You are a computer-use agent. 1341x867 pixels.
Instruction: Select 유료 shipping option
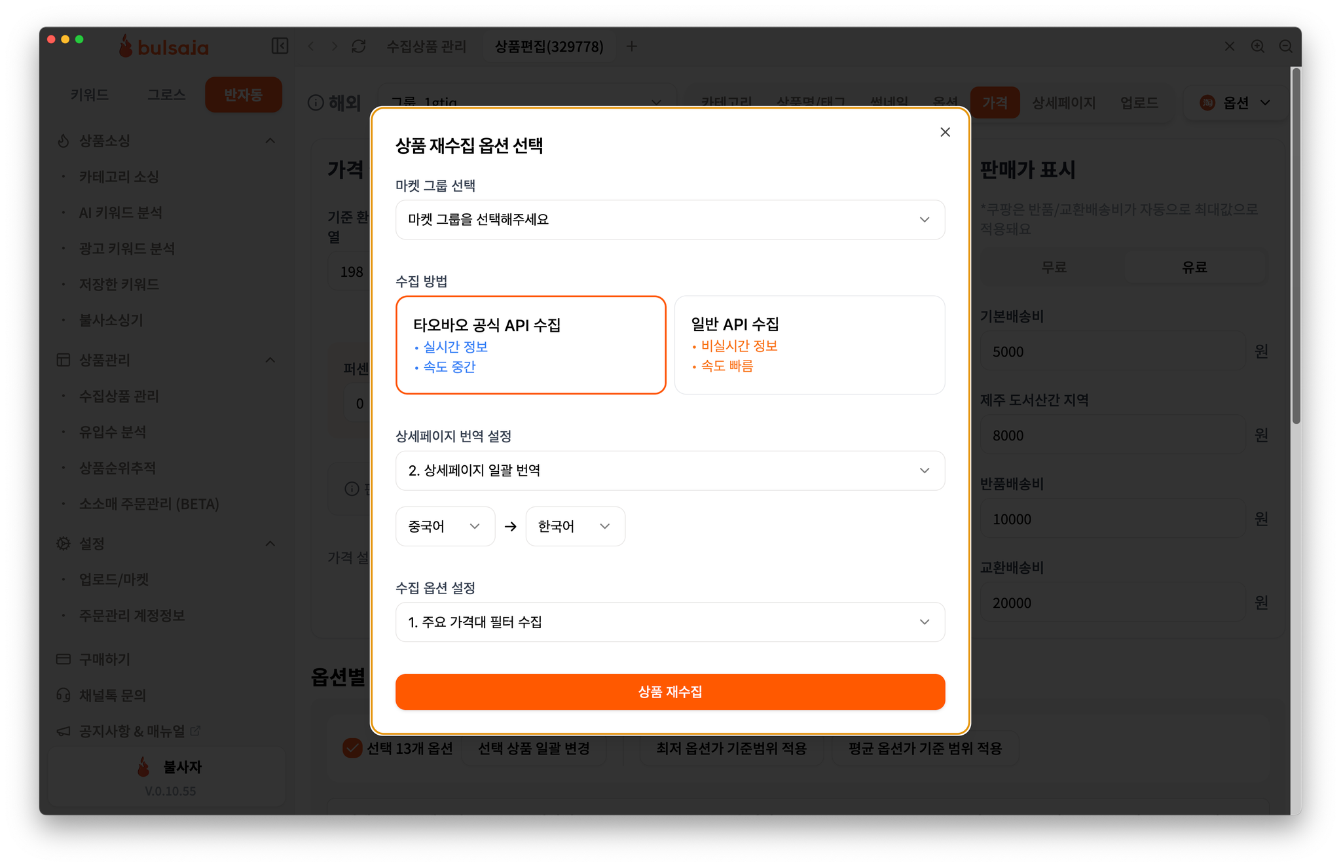pyautogui.click(x=1194, y=267)
